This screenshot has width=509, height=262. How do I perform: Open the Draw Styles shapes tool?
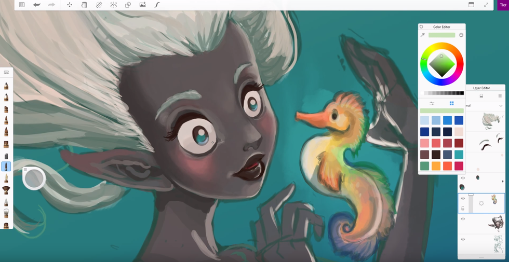(x=128, y=5)
